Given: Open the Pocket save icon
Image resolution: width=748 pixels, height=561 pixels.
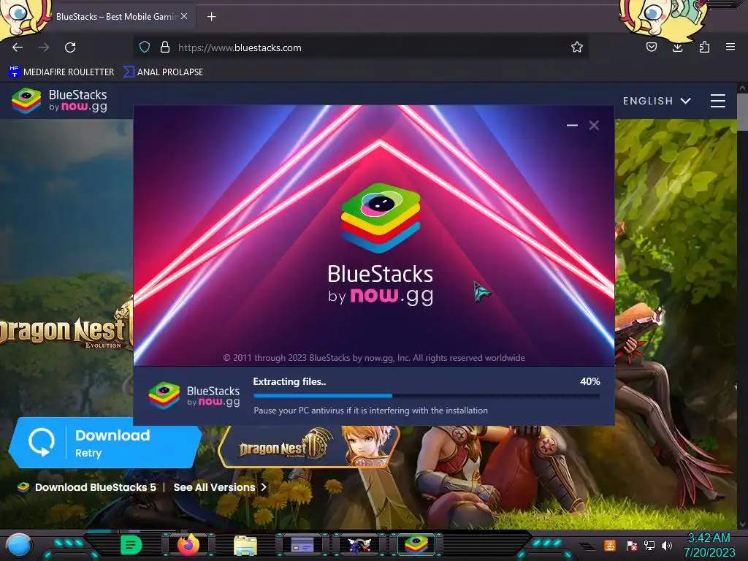Looking at the screenshot, I should [x=651, y=47].
